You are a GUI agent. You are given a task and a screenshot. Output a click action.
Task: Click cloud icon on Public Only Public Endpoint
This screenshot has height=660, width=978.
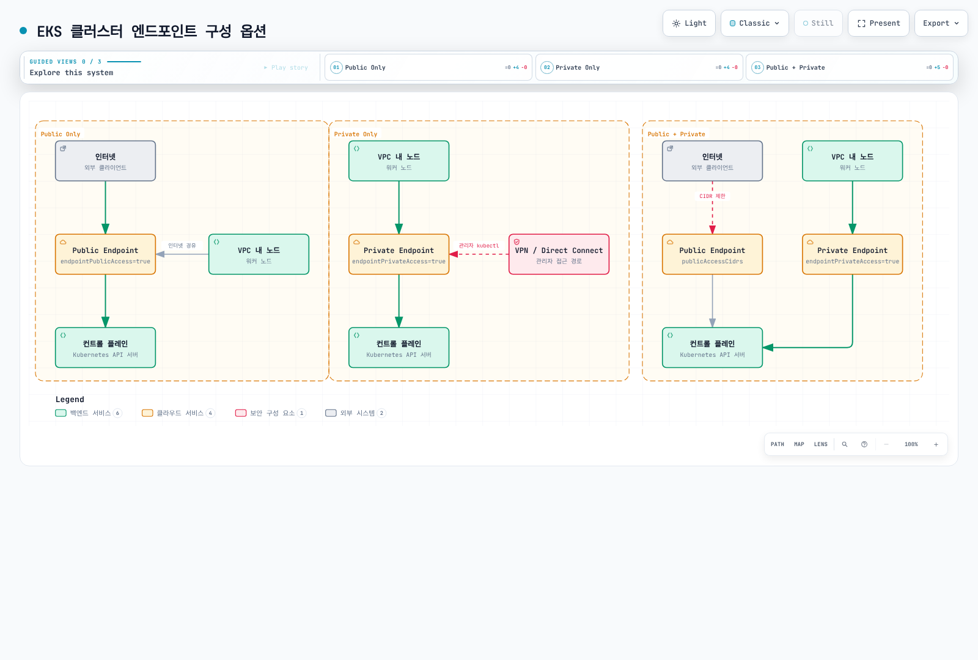tap(63, 242)
